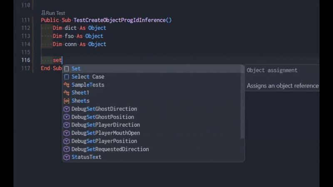Click the suggestion list scrollbar thumb

coord(242,102)
